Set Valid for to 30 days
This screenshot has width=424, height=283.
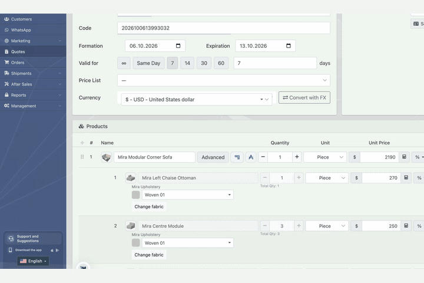pos(204,63)
